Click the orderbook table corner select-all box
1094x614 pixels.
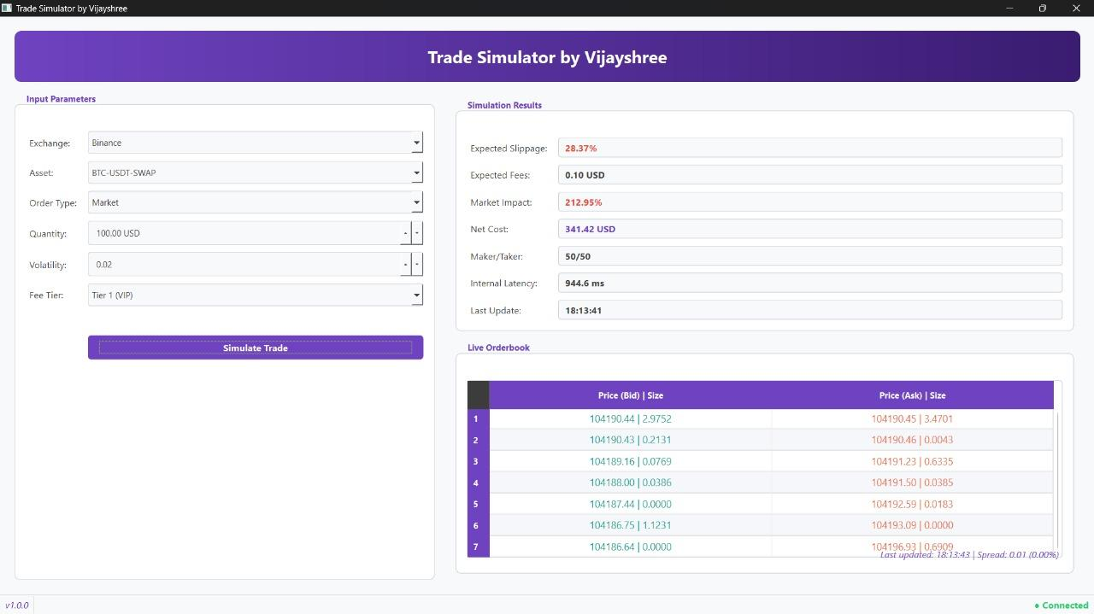(478, 395)
